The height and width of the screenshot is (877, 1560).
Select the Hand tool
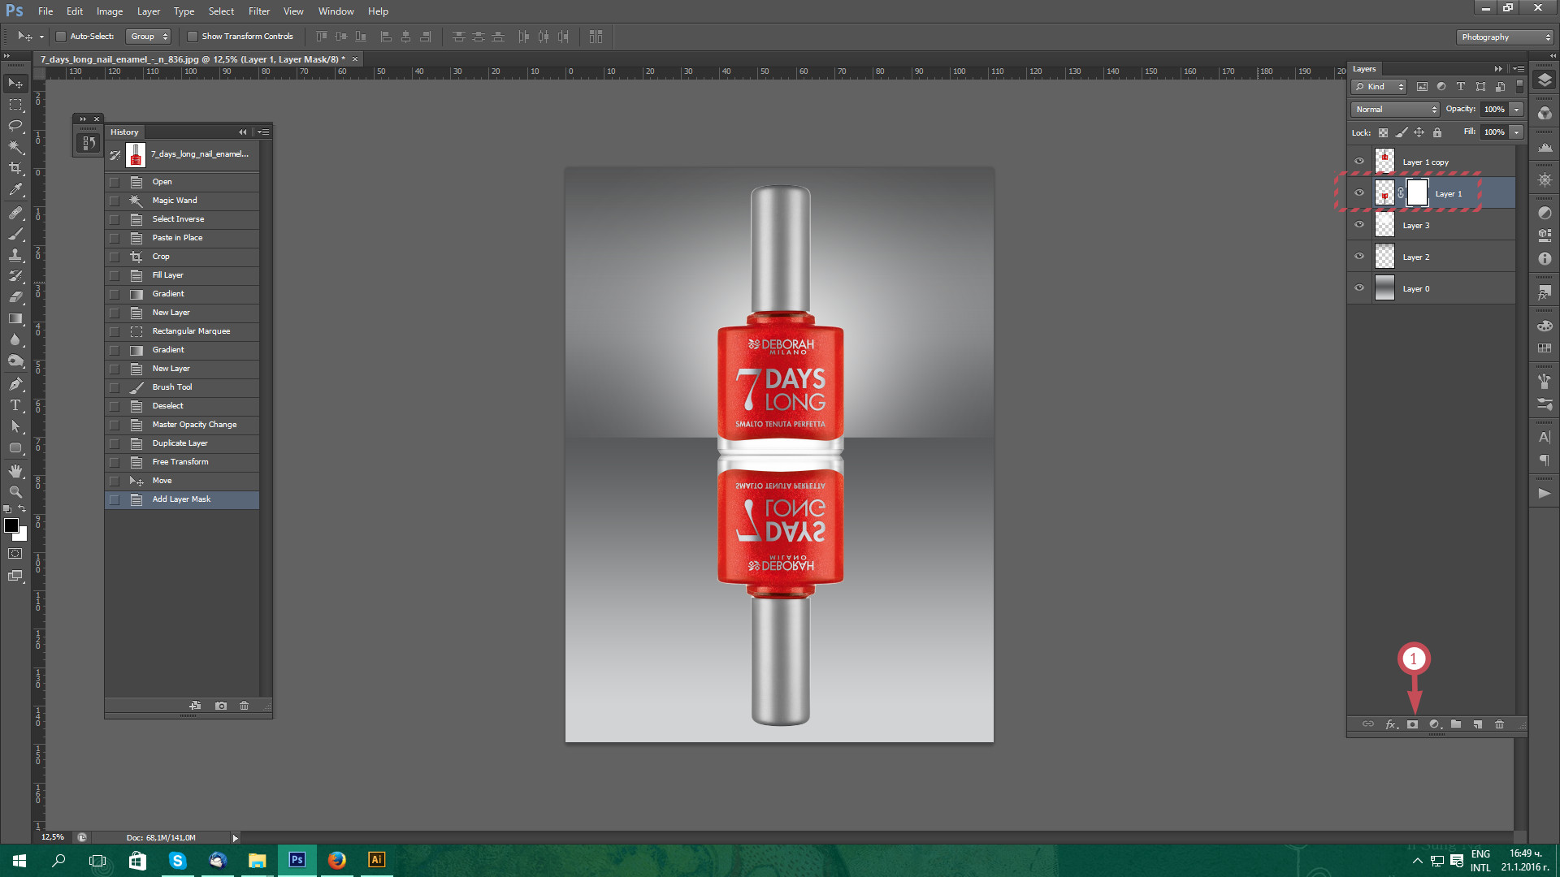pyautogui.click(x=15, y=471)
